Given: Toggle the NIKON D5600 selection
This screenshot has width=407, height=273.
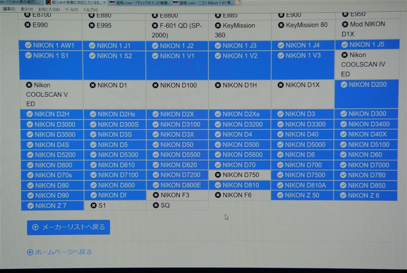Looking at the screenshot, I should [x=240, y=155].
